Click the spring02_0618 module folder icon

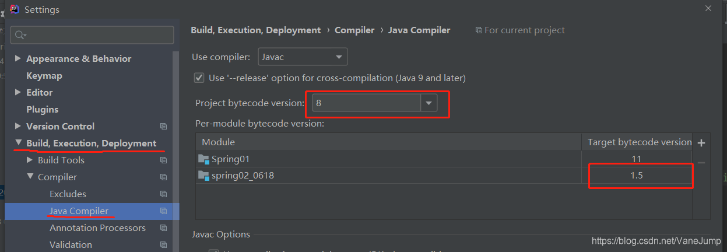click(x=203, y=176)
